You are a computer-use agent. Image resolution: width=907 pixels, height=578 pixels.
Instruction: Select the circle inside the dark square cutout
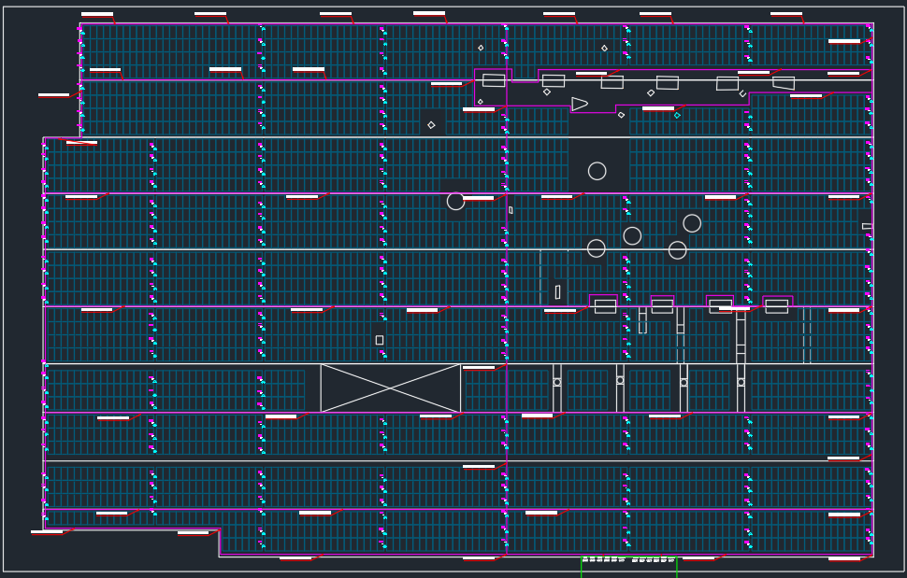(x=597, y=171)
